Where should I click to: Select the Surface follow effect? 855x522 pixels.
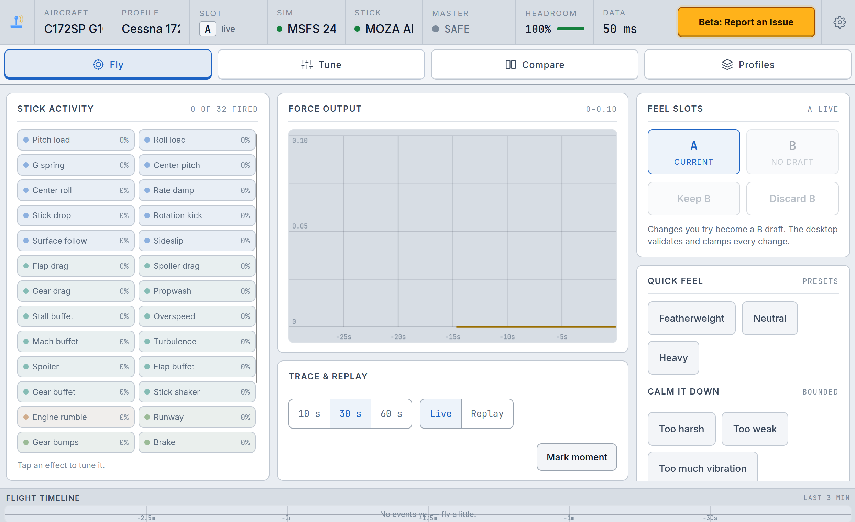click(x=76, y=241)
